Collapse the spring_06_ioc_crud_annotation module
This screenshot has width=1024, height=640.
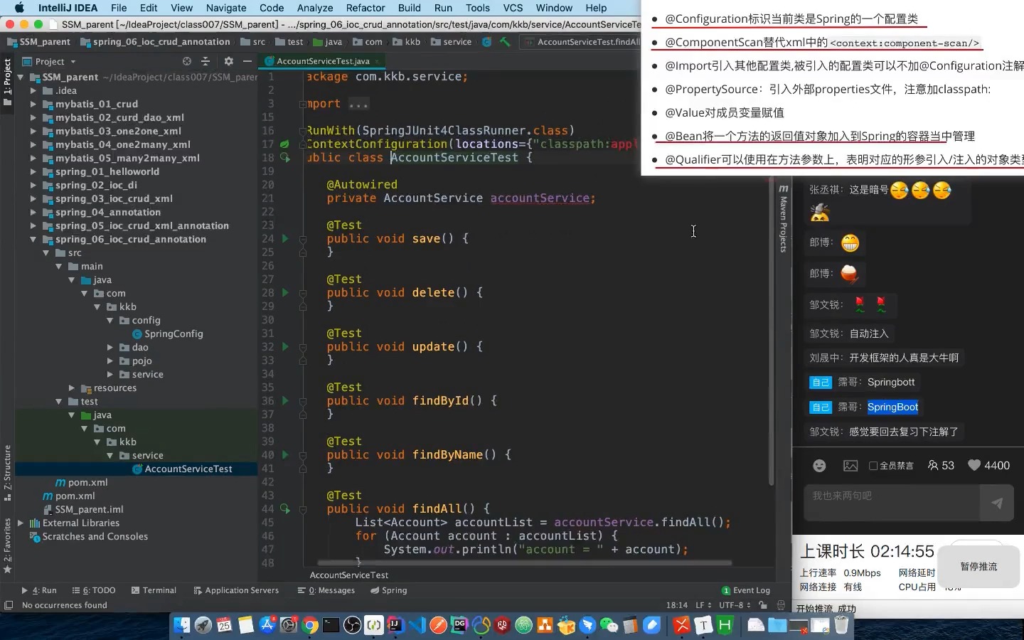pos(33,239)
